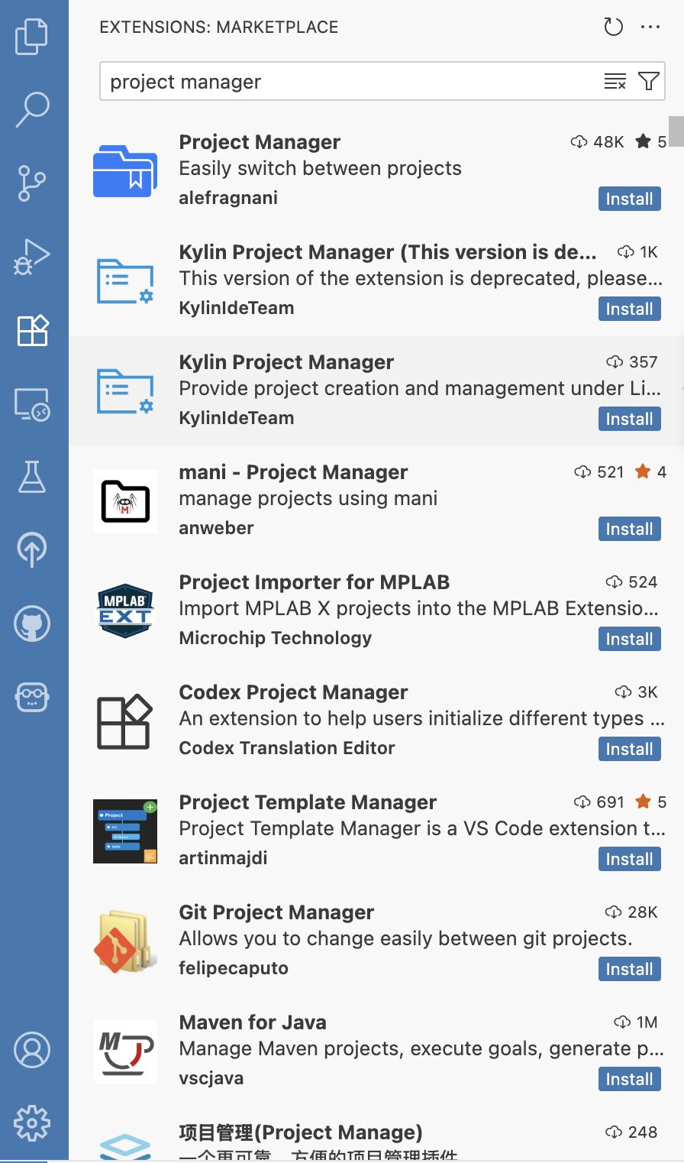The width and height of the screenshot is (684, 1163).
Task: Click the publish to cloud icon
Action: click(31, 549)
